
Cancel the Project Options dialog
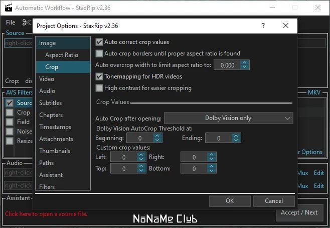(x=274, y=201)
